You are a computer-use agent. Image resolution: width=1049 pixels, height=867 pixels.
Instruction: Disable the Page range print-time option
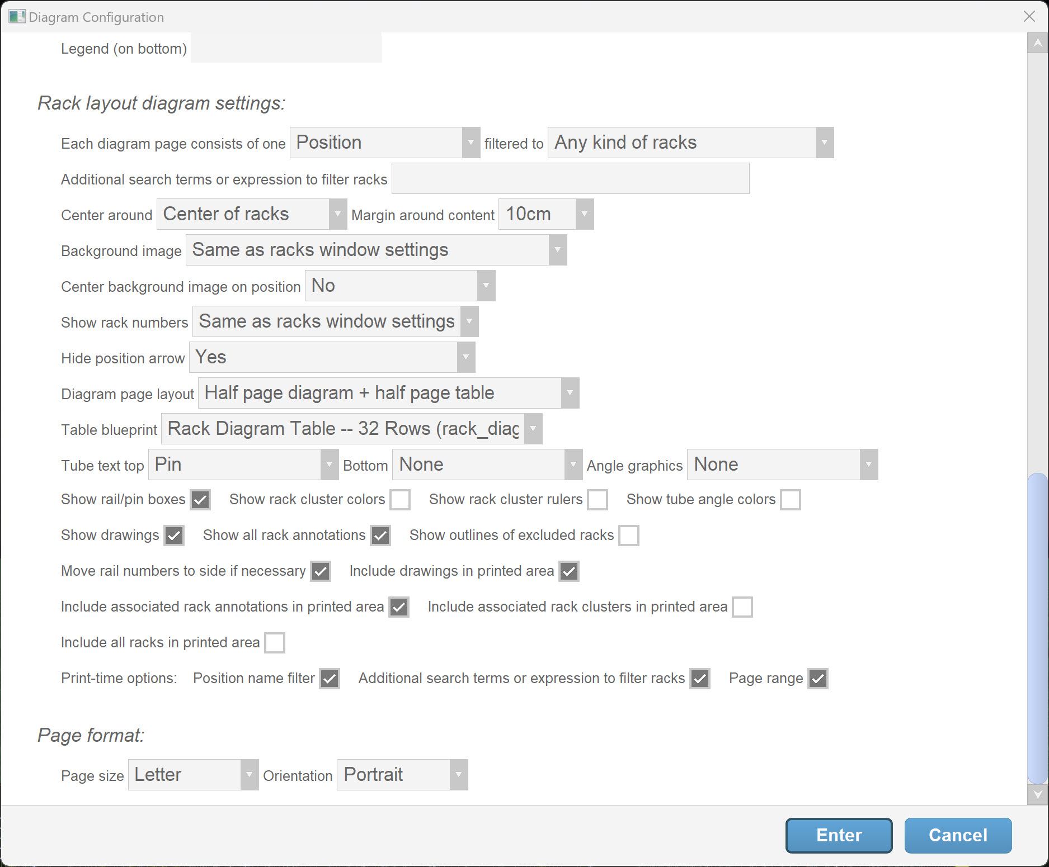click(x=818, y=679)
